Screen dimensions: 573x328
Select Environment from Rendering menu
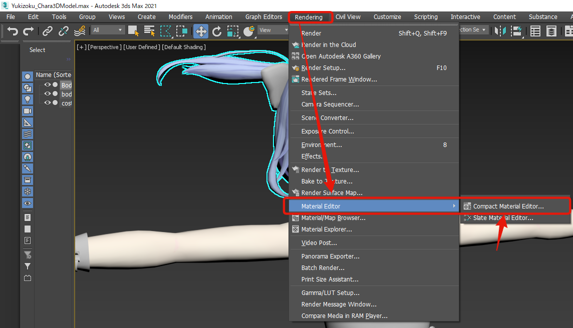374,145
